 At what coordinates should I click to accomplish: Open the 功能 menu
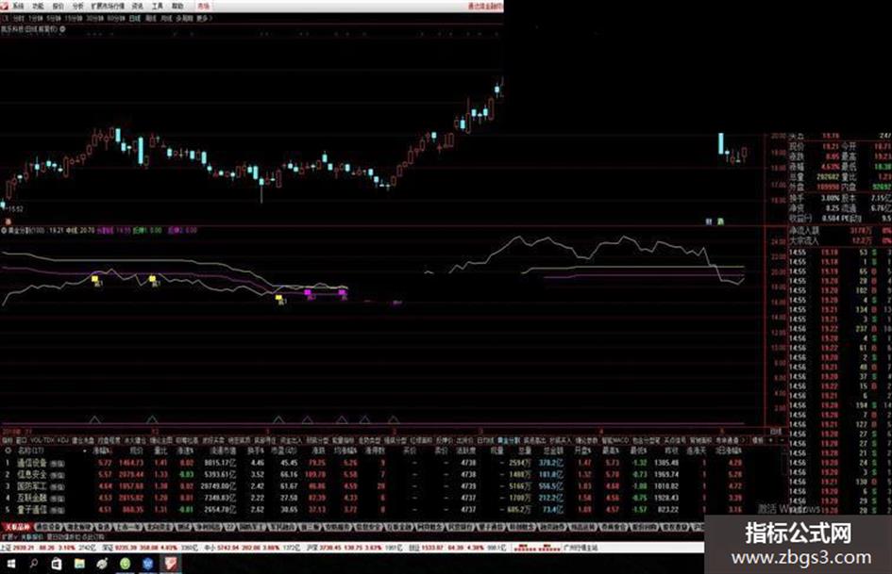coord(38,7)
